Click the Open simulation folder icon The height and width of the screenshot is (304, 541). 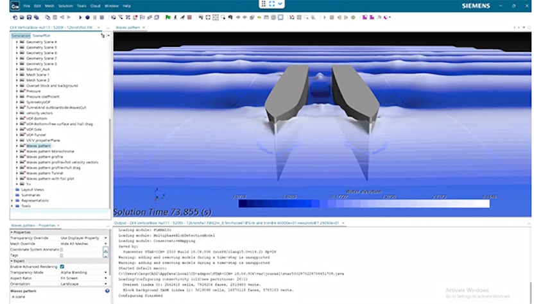click(x=22, y=17)
